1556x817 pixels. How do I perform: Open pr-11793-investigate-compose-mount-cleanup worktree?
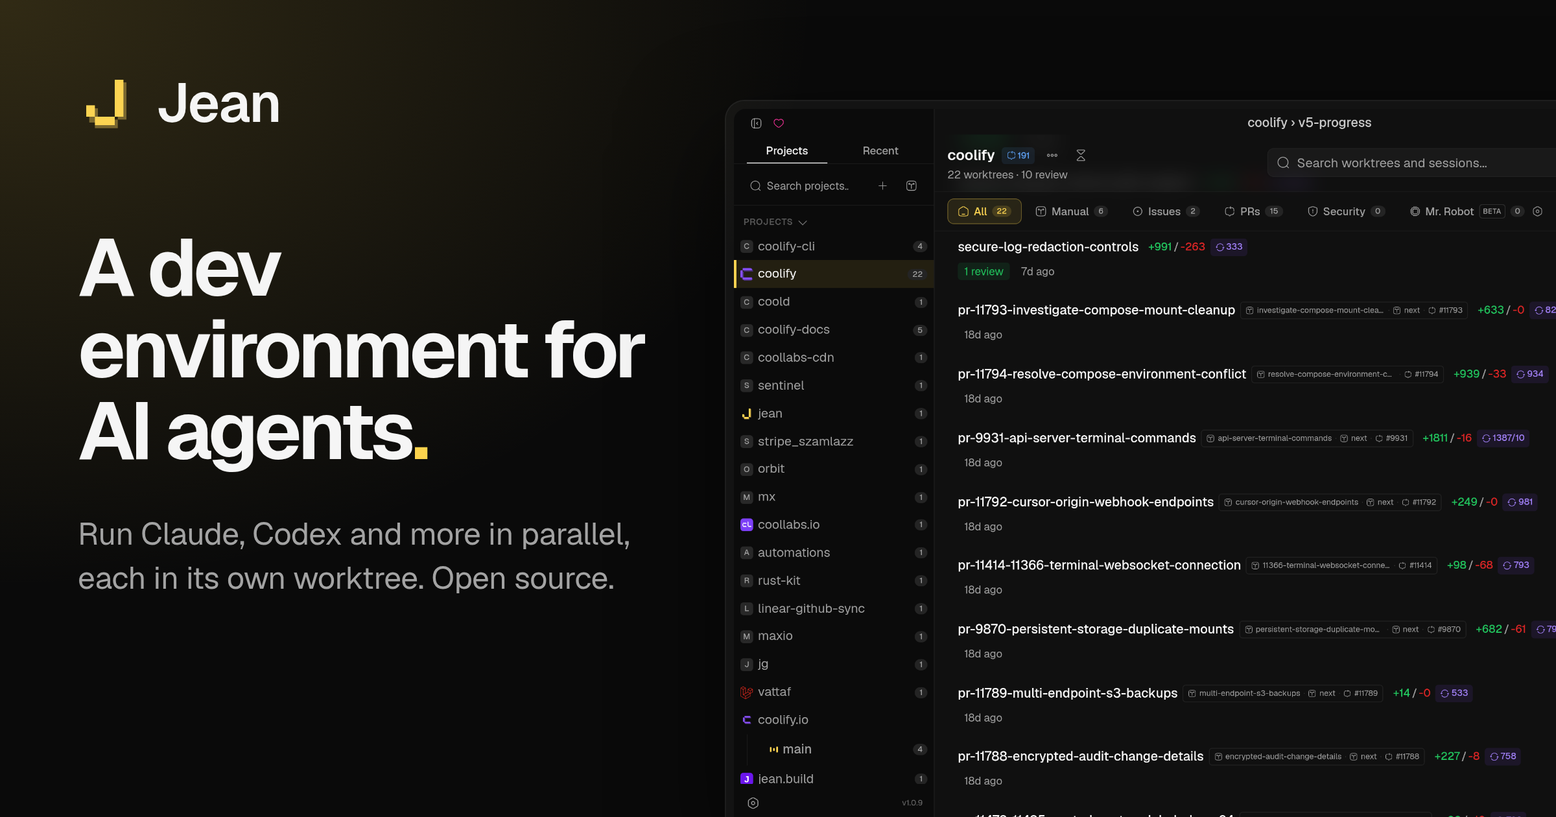(x=1096, y=311)
